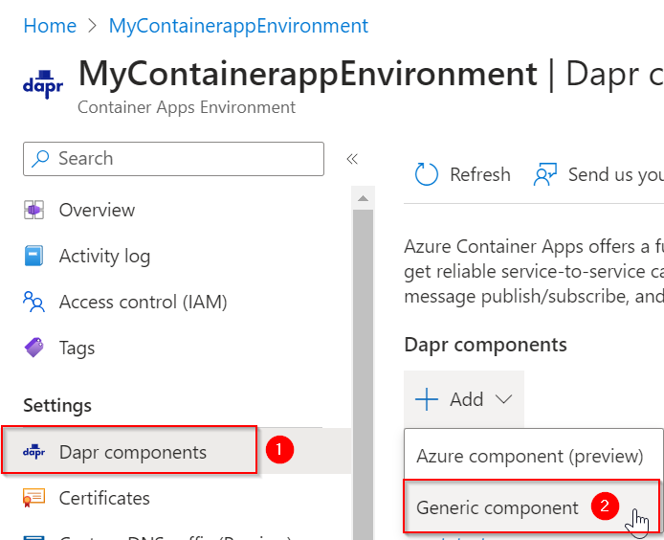Click the Settings section heading
Image resolution: width=664 pixels, height=540 pixels.
point(57,406)
